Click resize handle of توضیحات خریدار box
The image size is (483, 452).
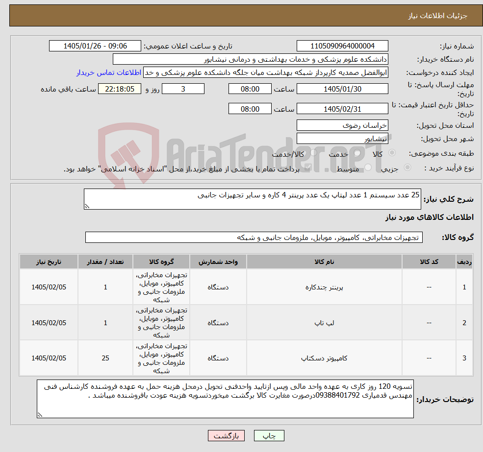[40, 414]
